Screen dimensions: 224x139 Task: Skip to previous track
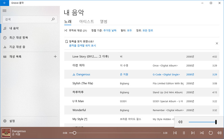pos(175,133)
